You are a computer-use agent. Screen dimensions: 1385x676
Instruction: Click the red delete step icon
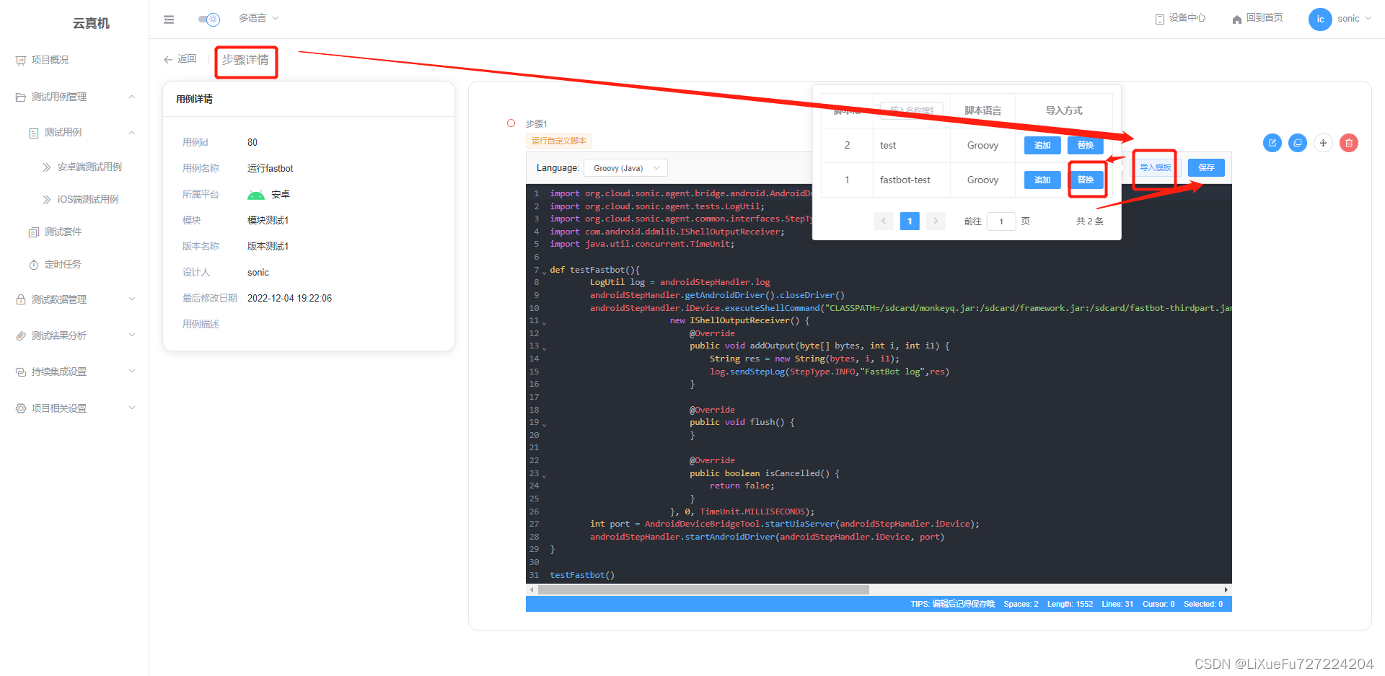[1349, 143]
